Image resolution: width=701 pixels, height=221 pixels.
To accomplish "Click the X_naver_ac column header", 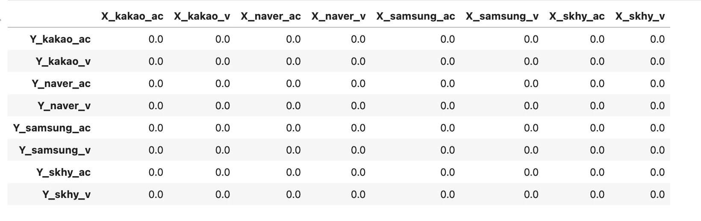I will [271, 17].
